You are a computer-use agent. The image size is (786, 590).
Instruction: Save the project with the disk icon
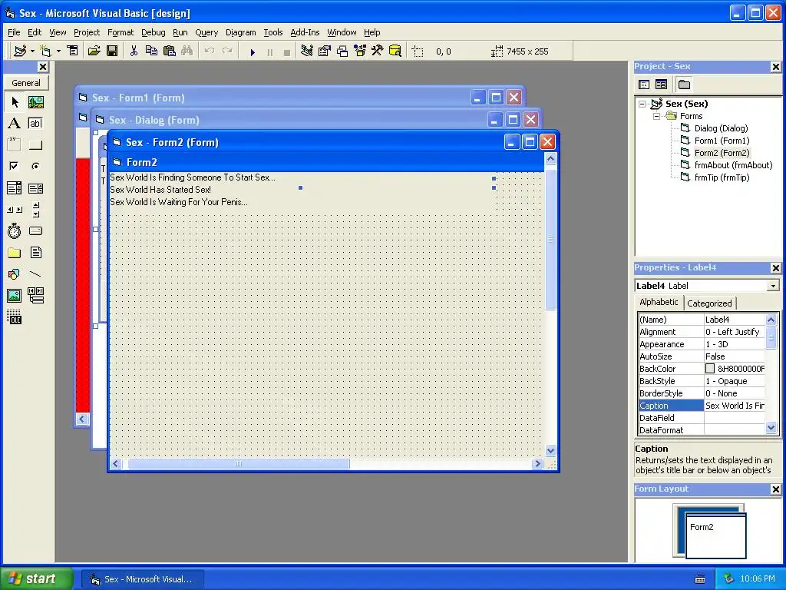112,51
